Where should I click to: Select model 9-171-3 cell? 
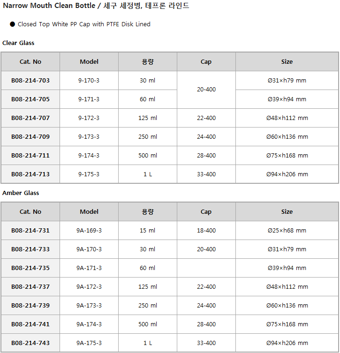[89, 99]
